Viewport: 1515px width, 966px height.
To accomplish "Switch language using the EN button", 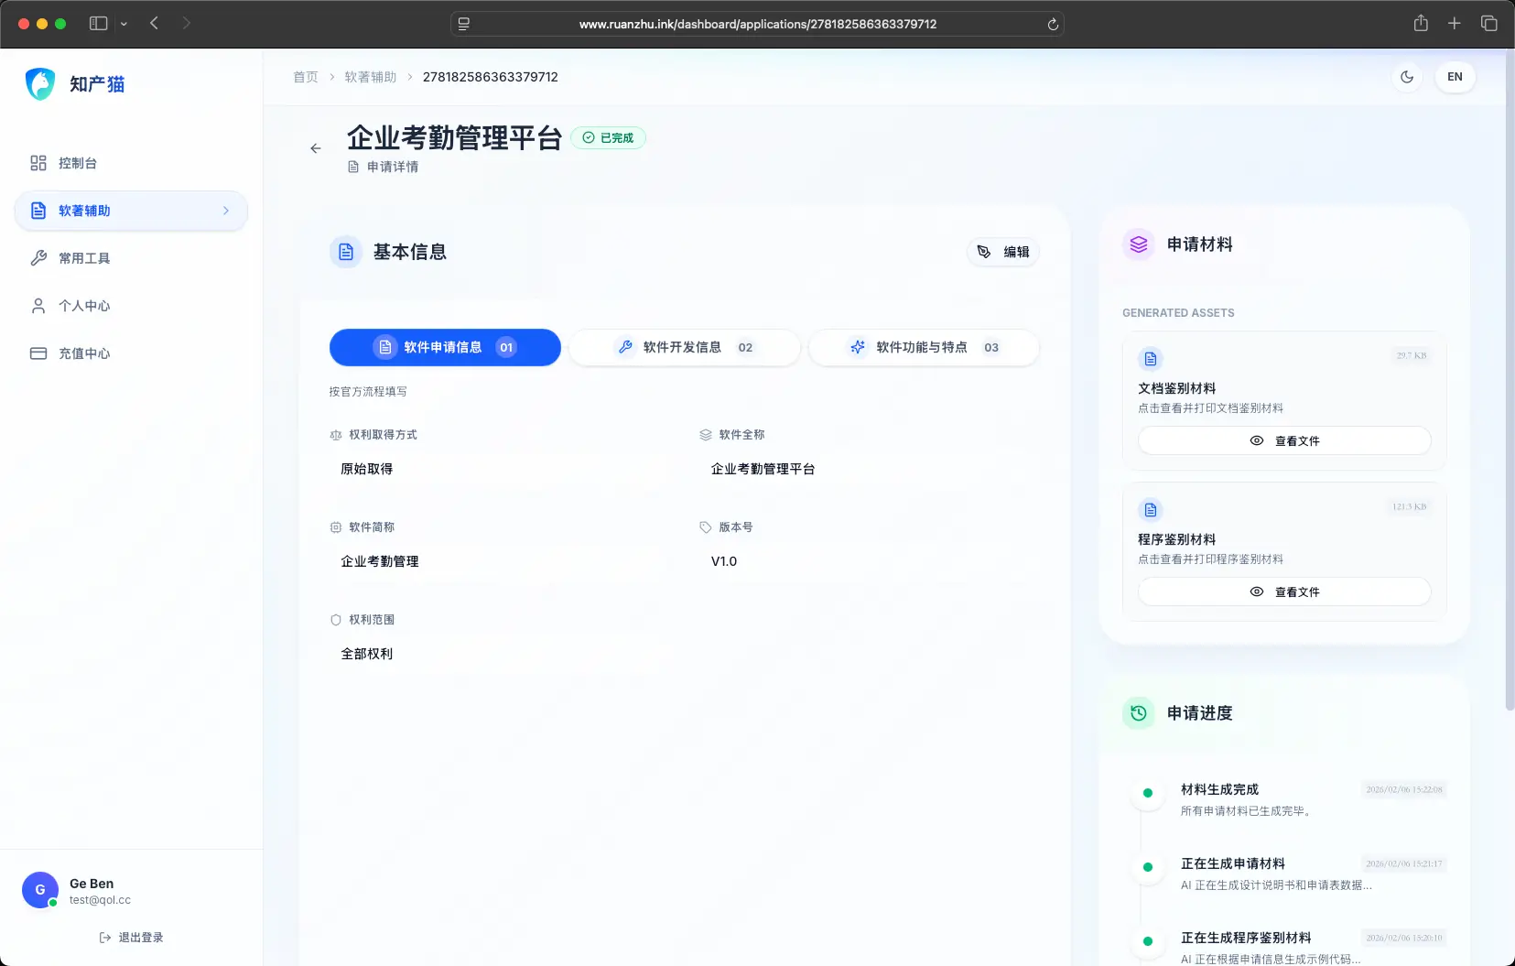I will [x=1455, y=77].
